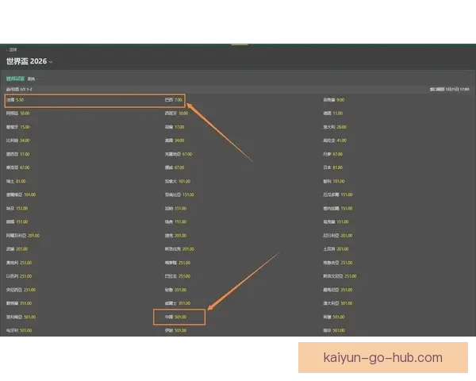Open the small tab beside the green tab
The image size is (476, 381).
(x=32, y=79)
